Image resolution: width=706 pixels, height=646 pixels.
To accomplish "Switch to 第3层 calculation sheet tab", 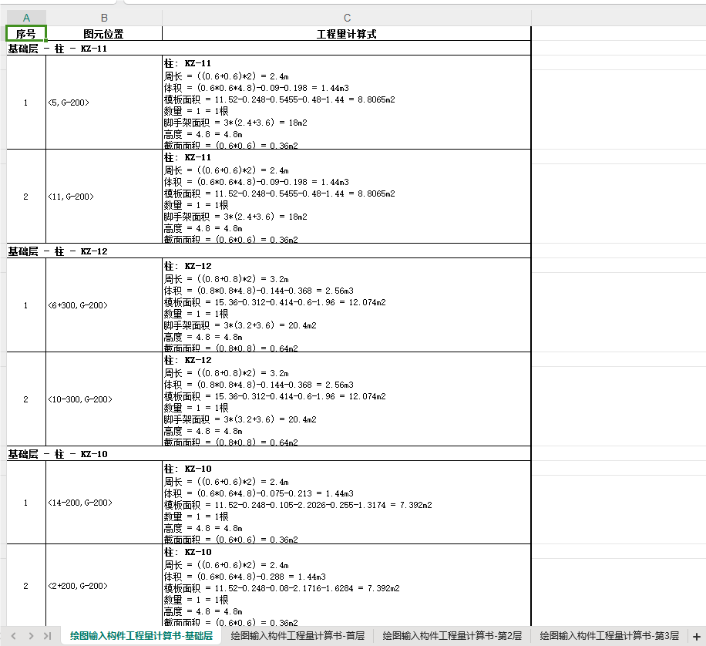I will pyautogui.click(x=609, y=636).
